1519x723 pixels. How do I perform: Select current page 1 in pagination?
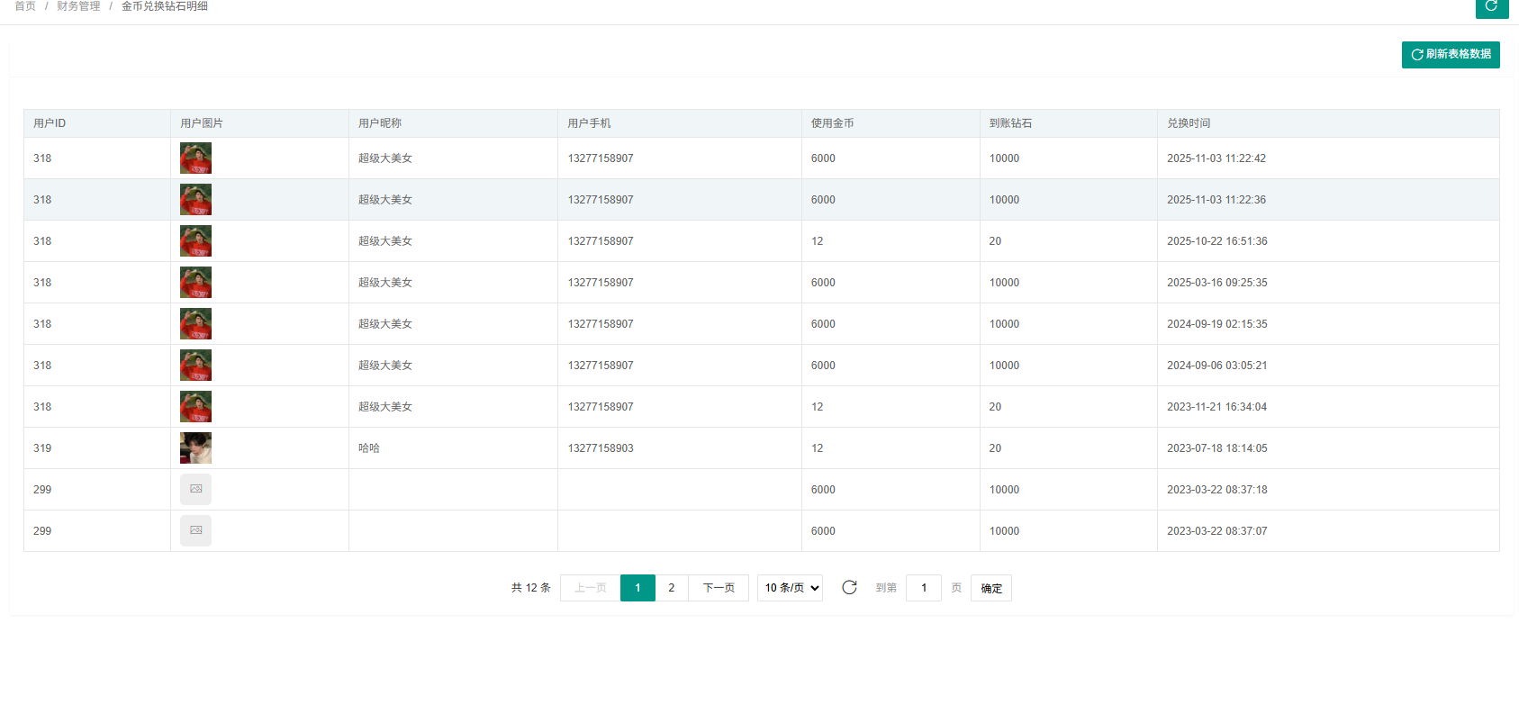[x=637, y=588]
